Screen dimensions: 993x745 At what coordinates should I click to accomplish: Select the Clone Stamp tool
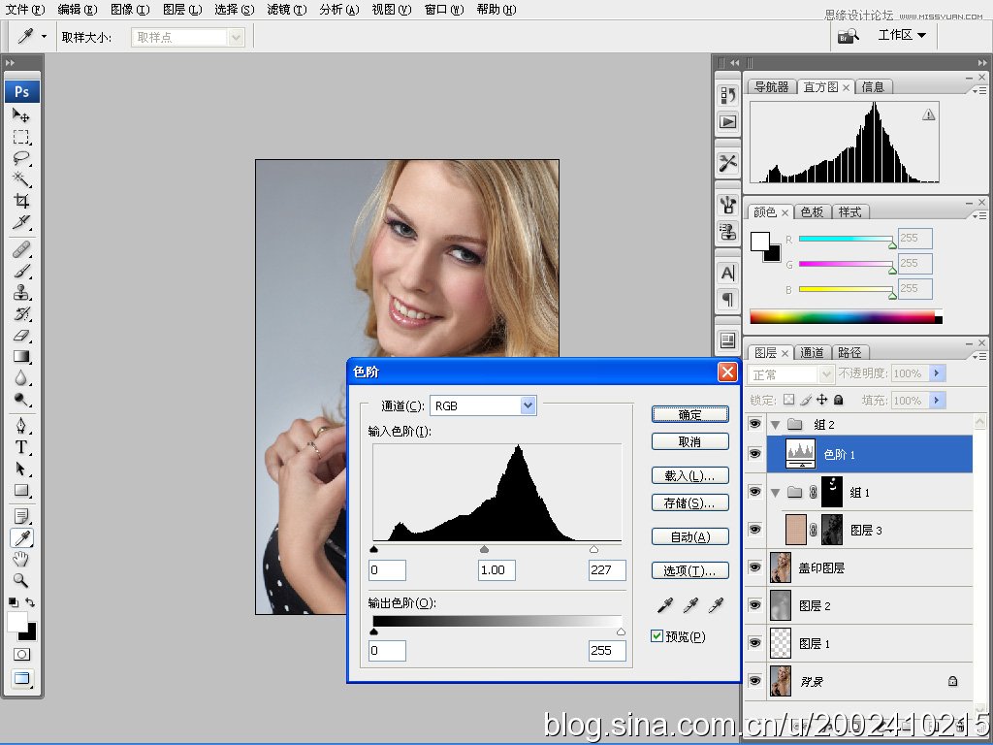(21, 292)
